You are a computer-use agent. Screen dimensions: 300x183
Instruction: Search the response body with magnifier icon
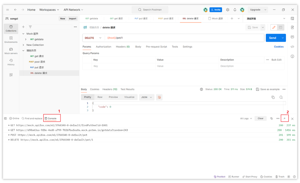(x=281, y=97)
